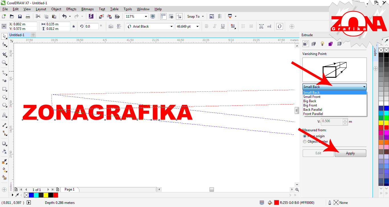Open the zoom level dropdown

coord(146,16)
